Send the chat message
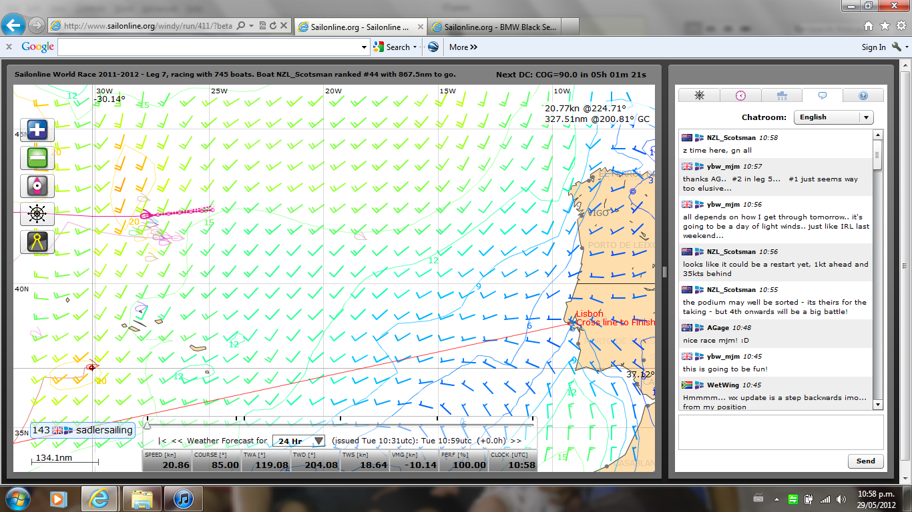This screenshot has width=912, height=512. [x=865, y=461]
